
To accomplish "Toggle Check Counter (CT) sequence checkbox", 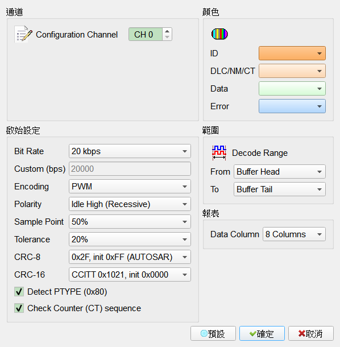I will point(19,308).
